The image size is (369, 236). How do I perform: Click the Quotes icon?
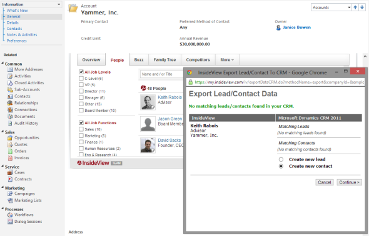[x=10, y=144]
